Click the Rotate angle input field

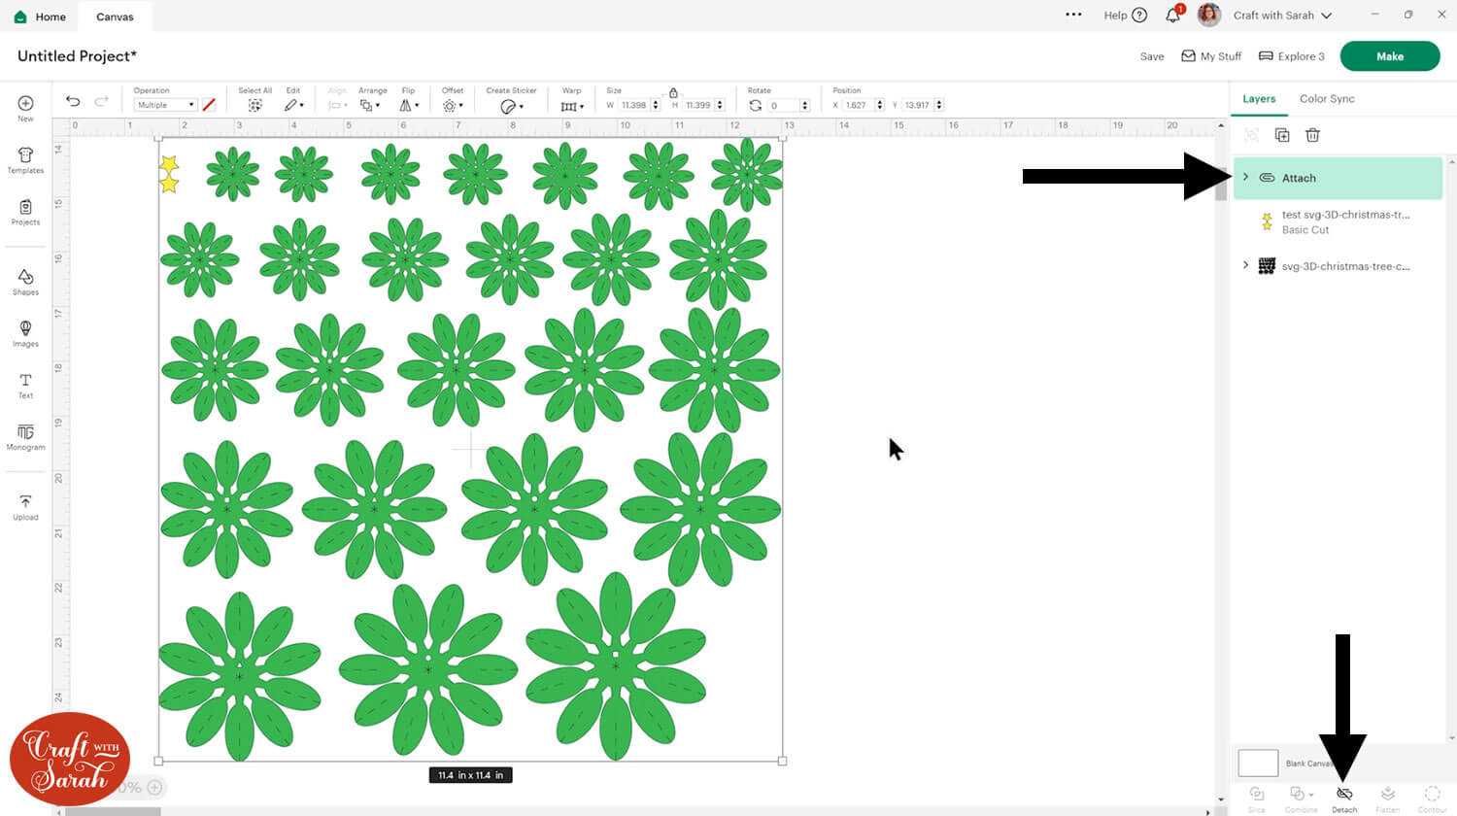click(783, 105)
